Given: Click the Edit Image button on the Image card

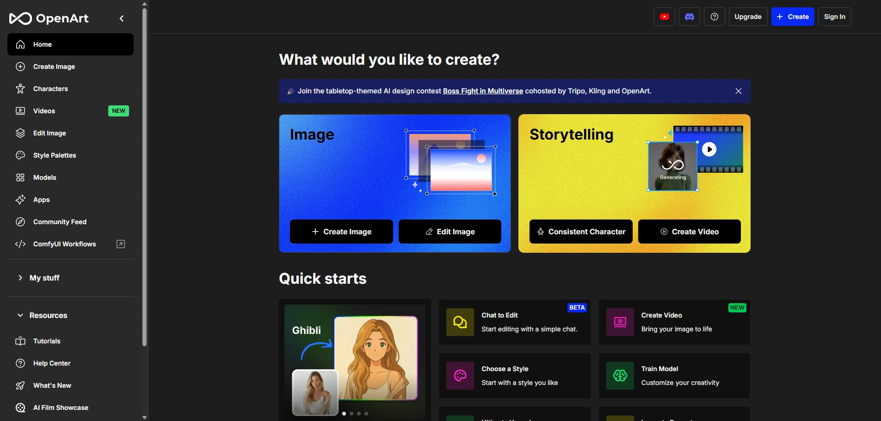Looking at the screenshot, I should pos(450,232).
